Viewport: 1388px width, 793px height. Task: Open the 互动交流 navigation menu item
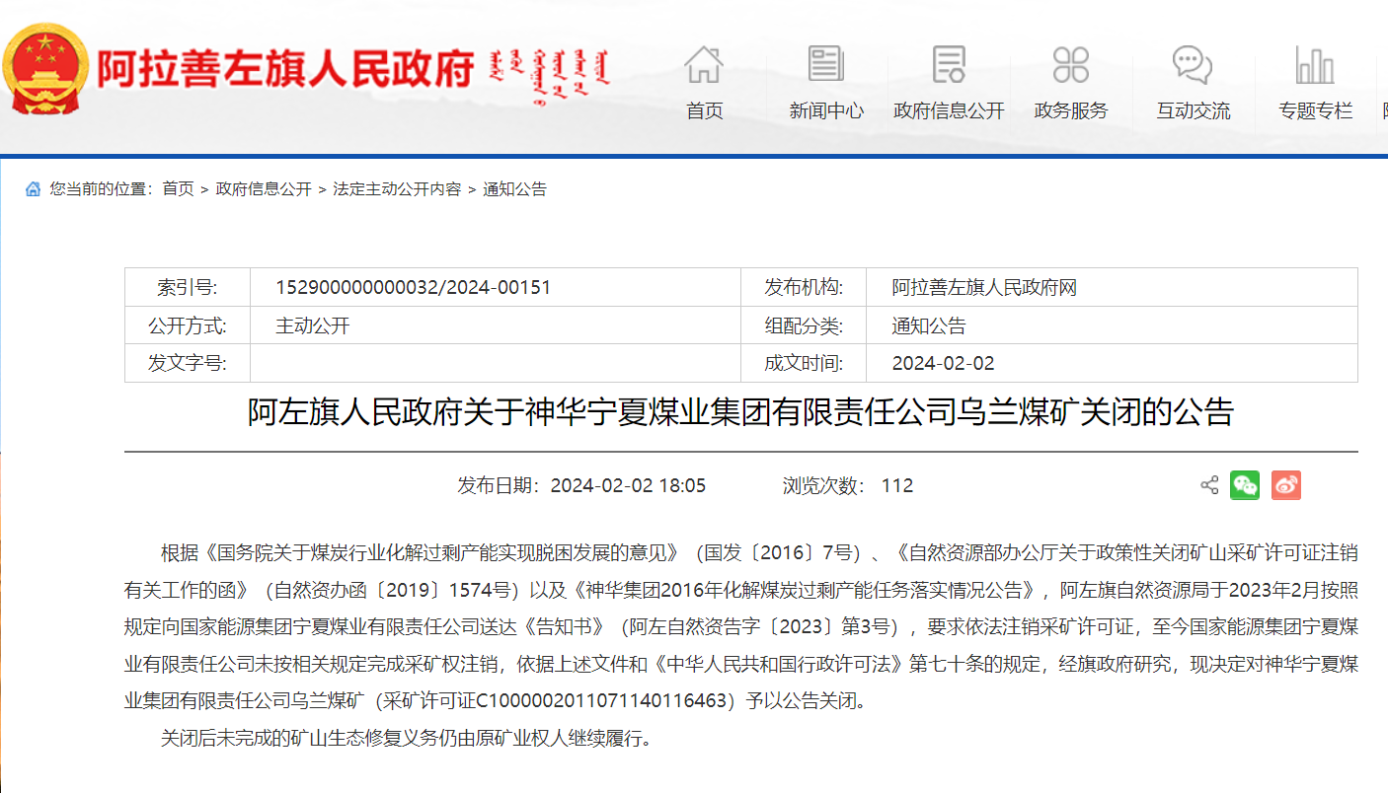point(1194,111)
